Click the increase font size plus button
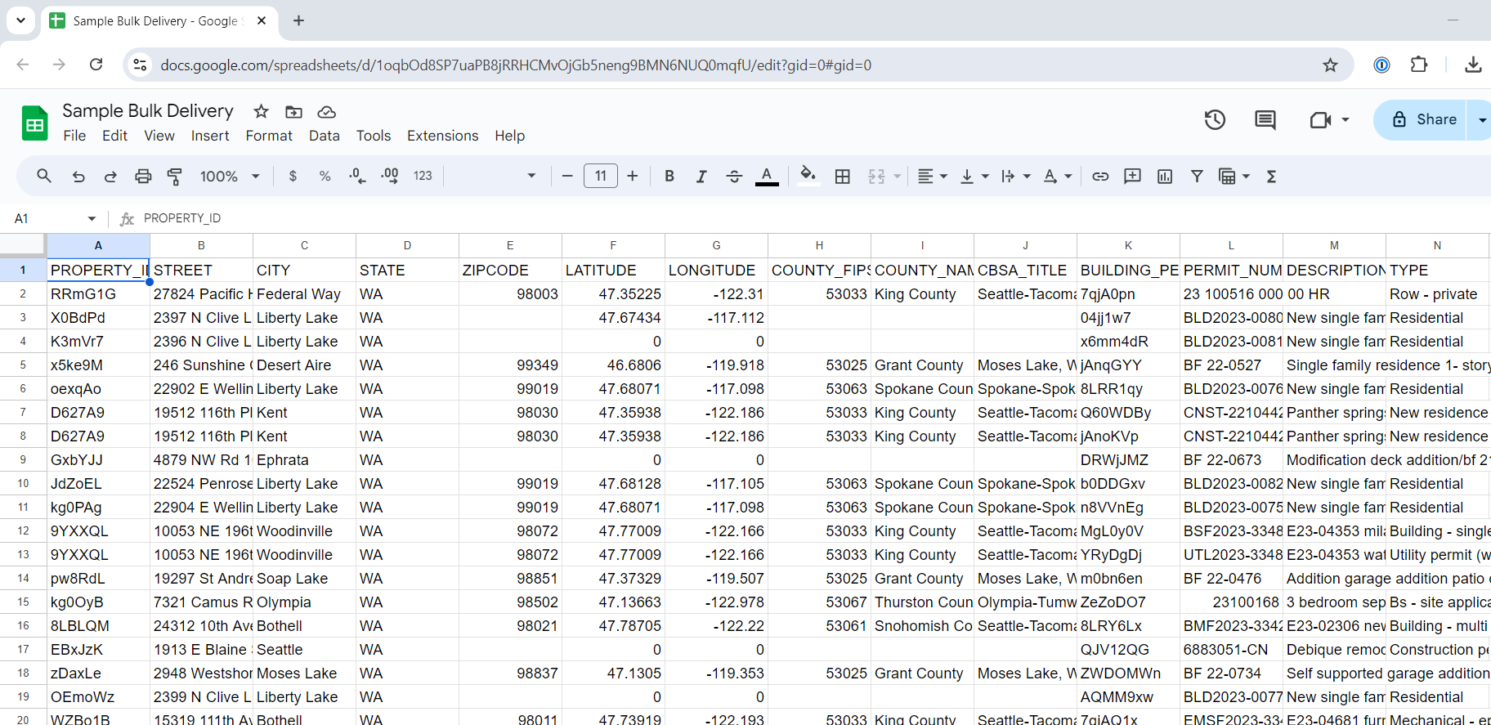This screenshot has height=725, width=1491. tap(633, 176)
